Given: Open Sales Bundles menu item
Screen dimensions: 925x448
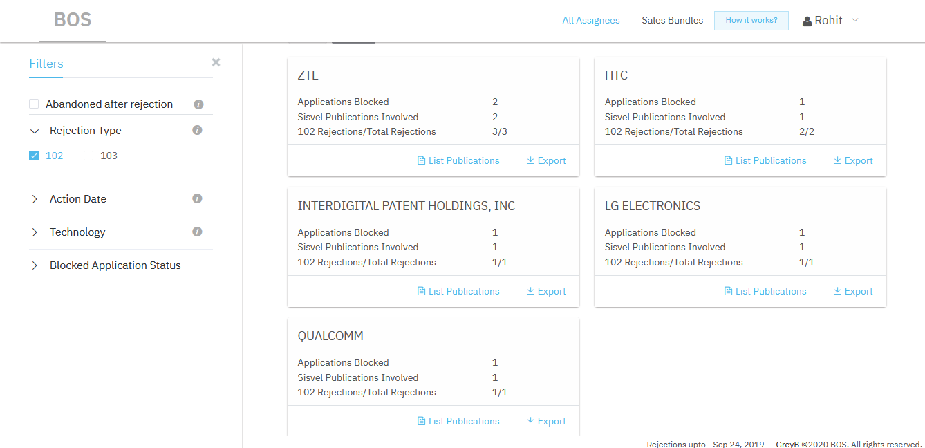Looking at the screenshot, I should click(x=672, y=21).
